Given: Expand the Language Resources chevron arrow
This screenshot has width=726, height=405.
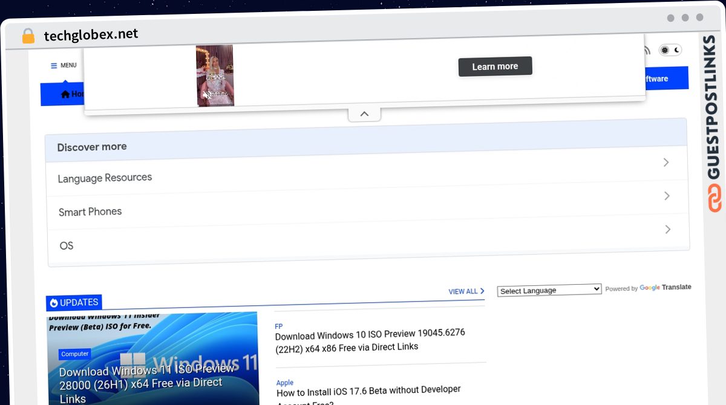Looking at the screenshot, I should [x=666, y=163].
